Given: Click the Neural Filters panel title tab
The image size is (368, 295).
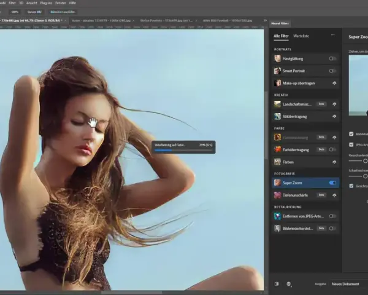Looking at the screenshot, I should click(x=280, y=23).
